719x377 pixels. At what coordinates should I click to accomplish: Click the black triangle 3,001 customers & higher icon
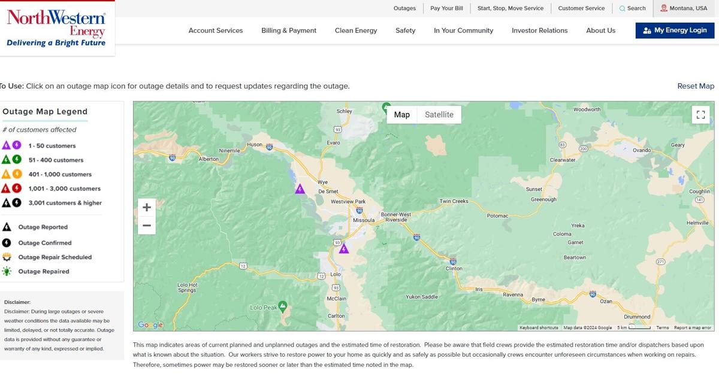(x=6, y=203)
